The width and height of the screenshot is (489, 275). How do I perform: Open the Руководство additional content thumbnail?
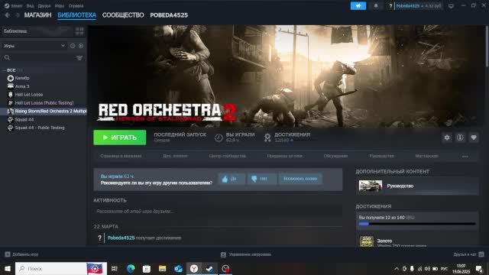(x=370, y=186)
